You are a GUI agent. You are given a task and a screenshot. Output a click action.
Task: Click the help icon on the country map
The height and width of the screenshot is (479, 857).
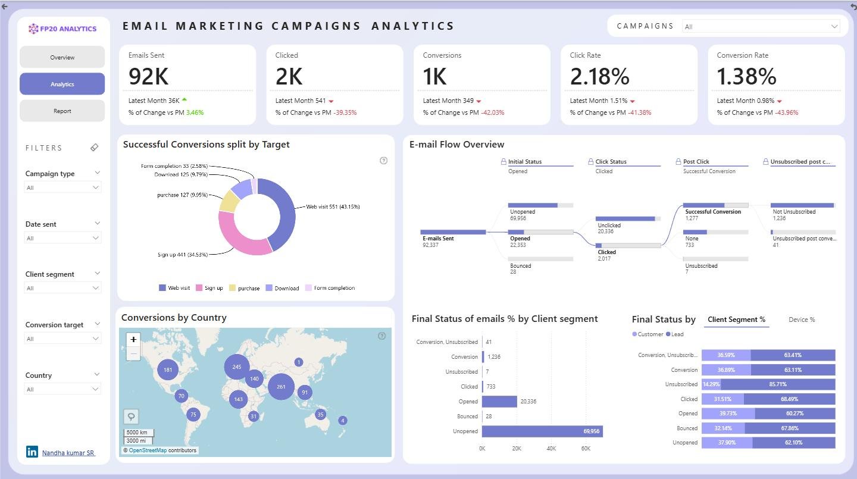tap(382, 336)
